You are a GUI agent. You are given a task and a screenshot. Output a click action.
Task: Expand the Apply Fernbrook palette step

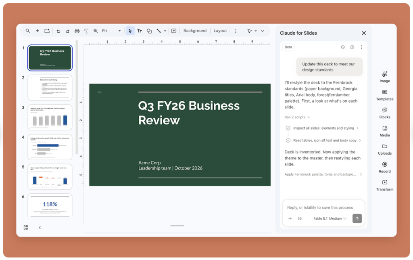(x=323, y=174)
